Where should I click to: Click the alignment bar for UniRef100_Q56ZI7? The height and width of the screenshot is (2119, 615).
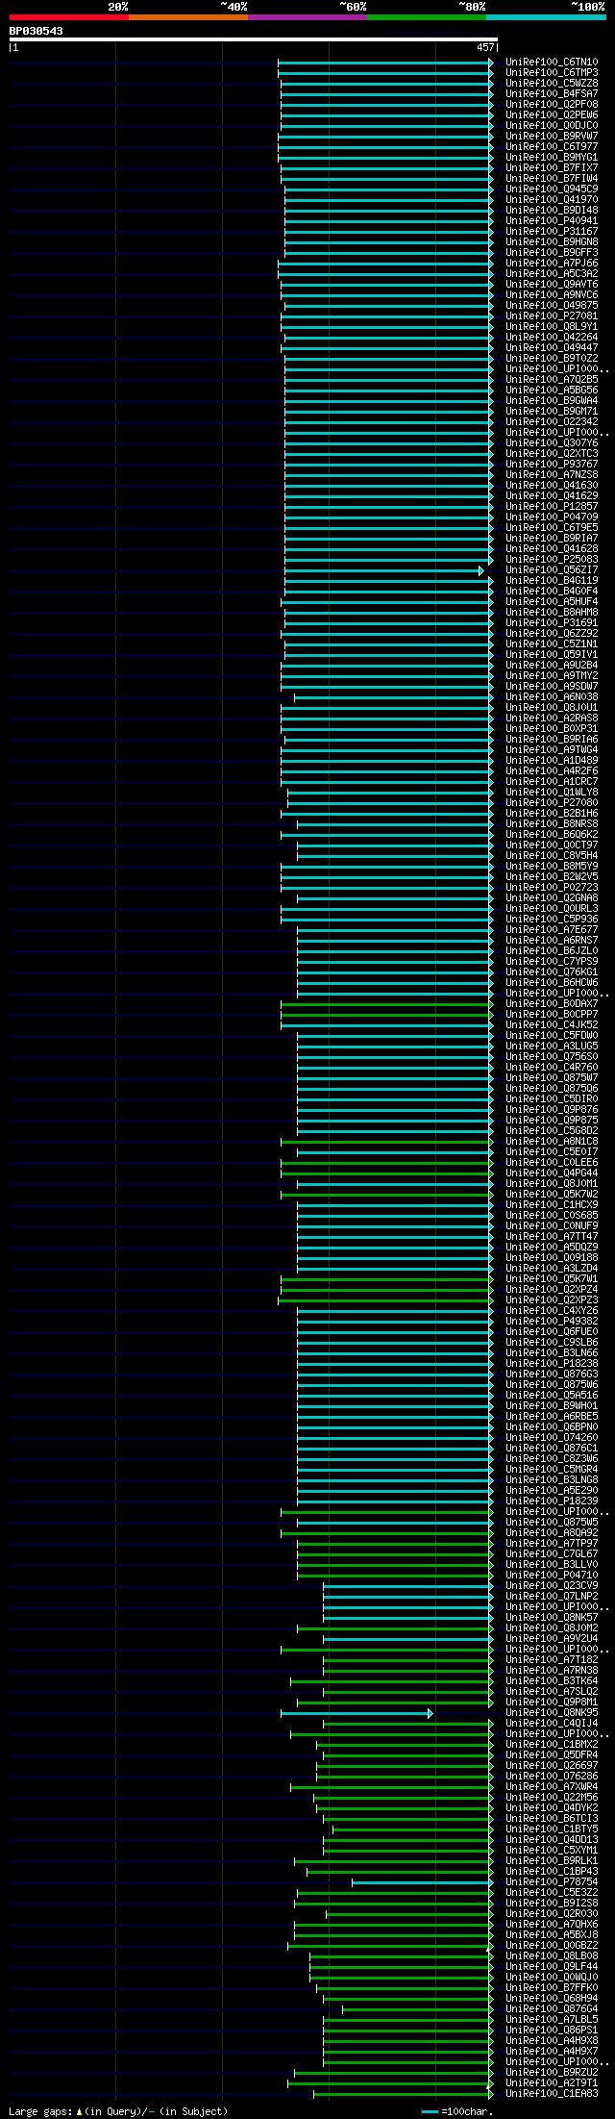click(x=383, y=570)
